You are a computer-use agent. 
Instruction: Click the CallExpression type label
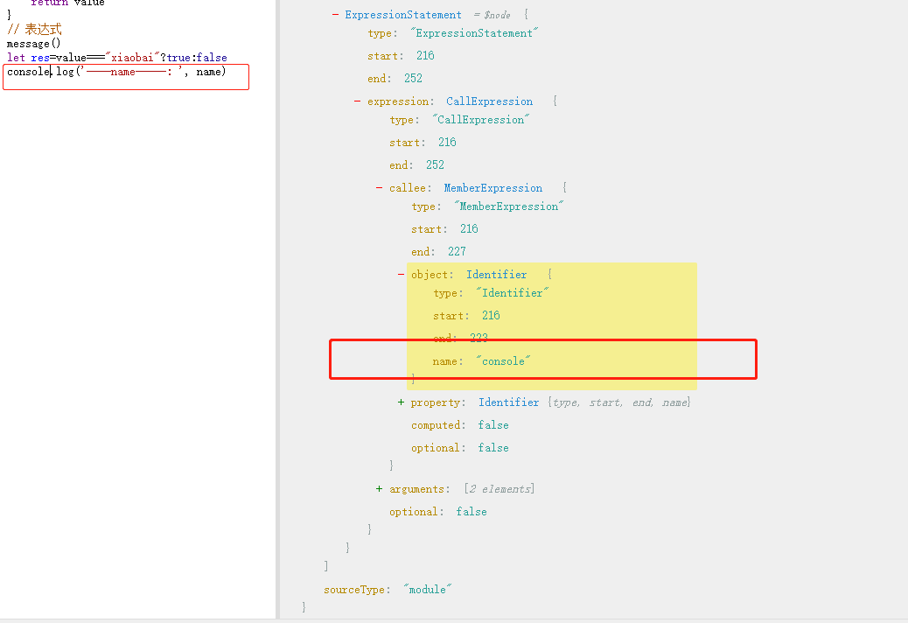pos(489,101)
